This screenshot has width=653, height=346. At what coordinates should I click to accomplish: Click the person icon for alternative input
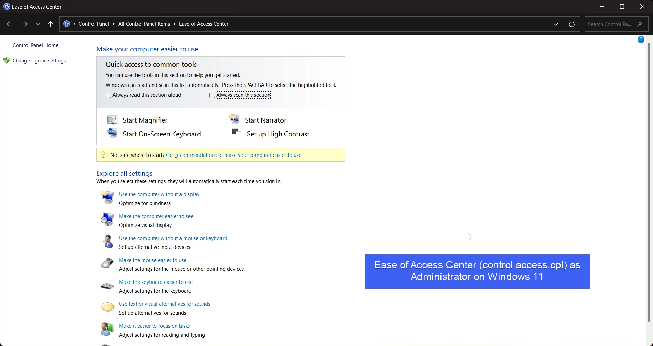[x=108, y=241]
